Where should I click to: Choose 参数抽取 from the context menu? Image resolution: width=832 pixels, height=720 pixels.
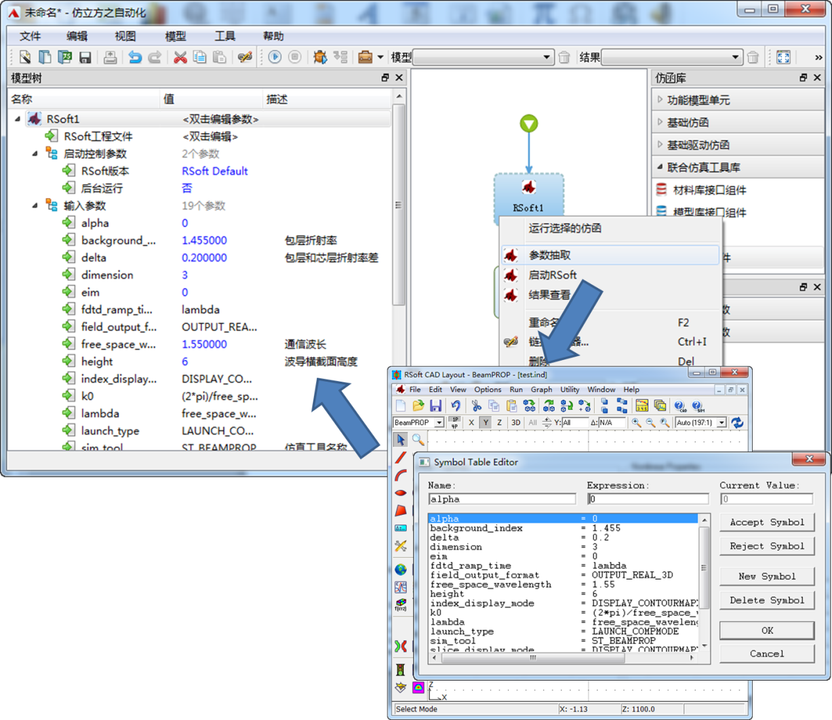[x=610, y=255]
